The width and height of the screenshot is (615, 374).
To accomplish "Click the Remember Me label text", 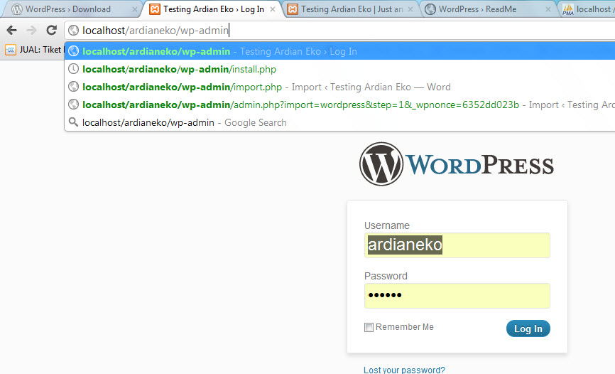I will [x=404, y=327].
